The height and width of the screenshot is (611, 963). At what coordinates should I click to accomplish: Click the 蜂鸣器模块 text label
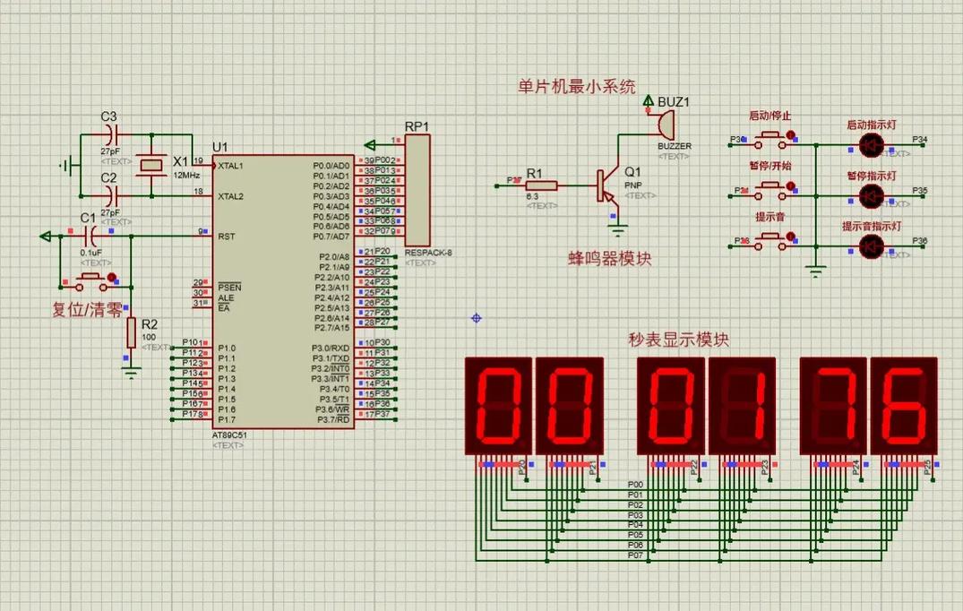[x=610, y=258]
